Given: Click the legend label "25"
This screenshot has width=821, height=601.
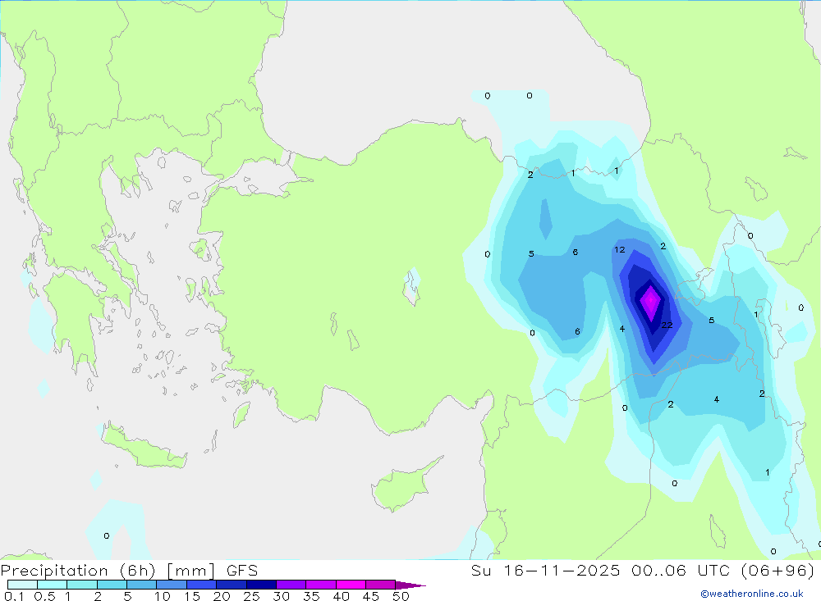Looking at the screenshot, I should (x=251, y=596).
